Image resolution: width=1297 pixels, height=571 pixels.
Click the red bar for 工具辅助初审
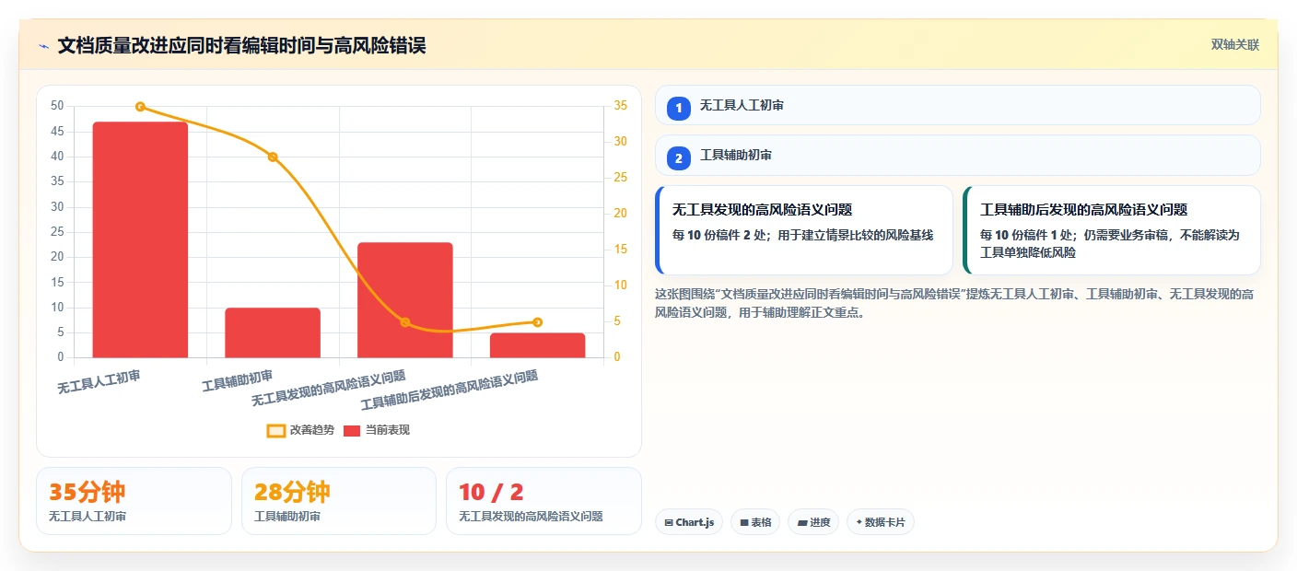coord(273,332)
